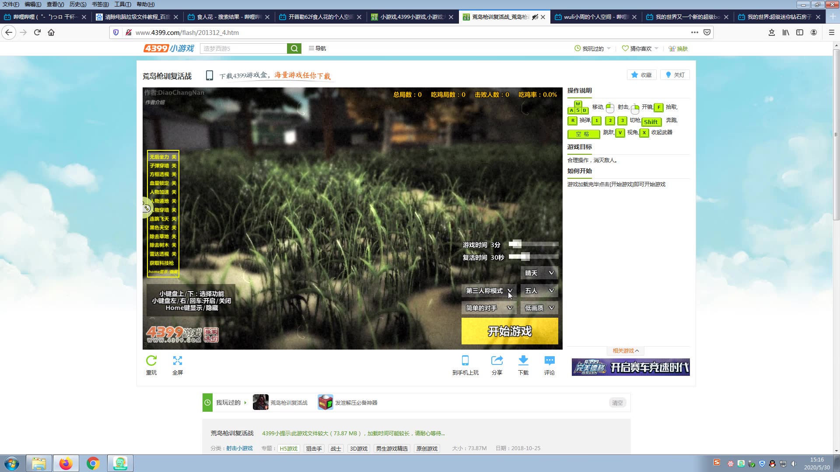Viewport: 840px width, 472px height.
Task: Click the 下载 download icon
Action: tap(523, 361)
